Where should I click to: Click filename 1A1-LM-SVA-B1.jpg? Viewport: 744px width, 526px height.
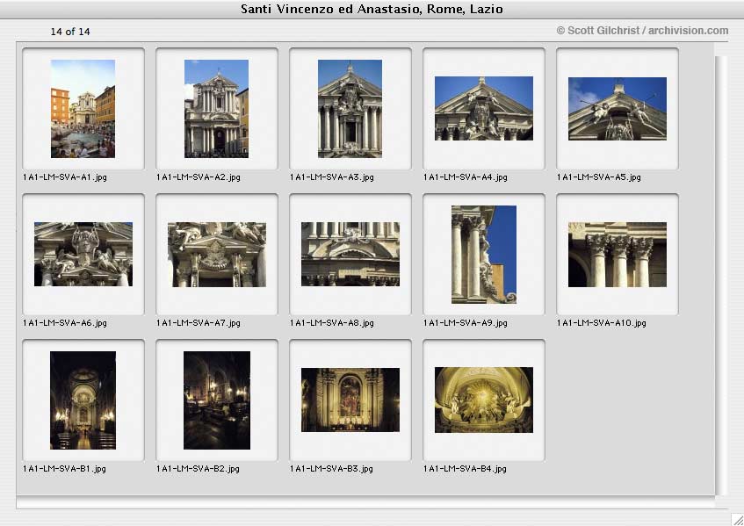(64, 469)
